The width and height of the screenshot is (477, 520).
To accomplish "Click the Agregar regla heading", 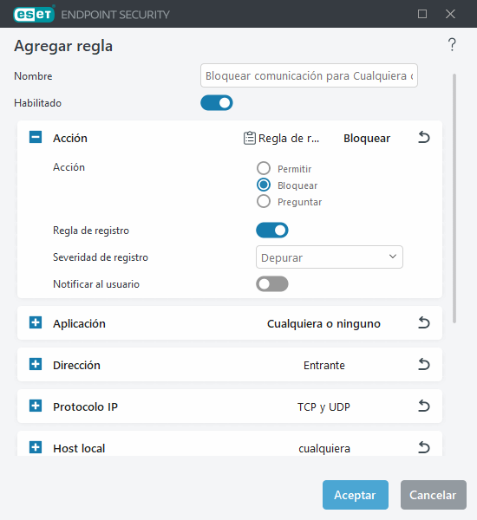I will (x=63, y=46).
